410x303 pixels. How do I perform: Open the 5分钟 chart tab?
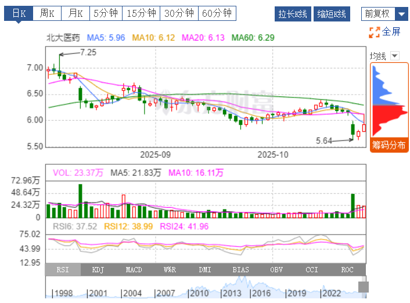click(106, 13)
